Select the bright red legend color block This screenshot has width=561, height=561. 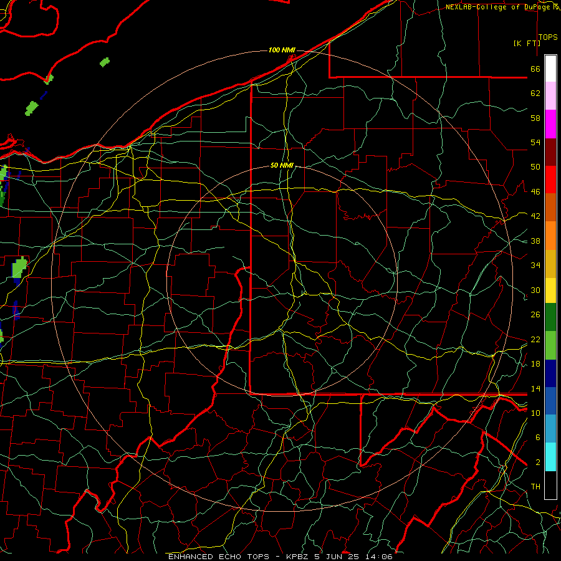(x=550, y=180)
